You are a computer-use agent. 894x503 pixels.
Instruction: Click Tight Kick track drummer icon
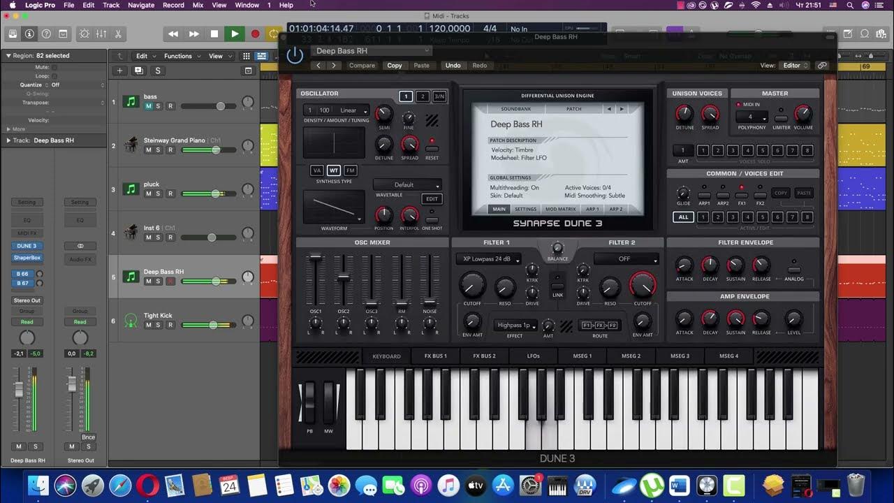131,320
